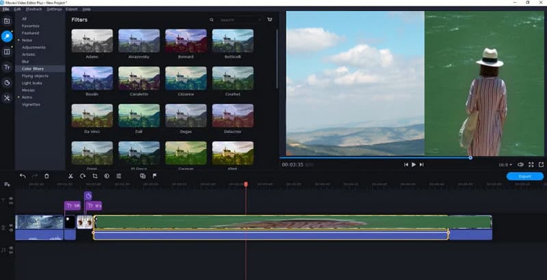Screen dimensions: 547x280
Task: Split the clip with scissors icon
Action: [70, 176]
